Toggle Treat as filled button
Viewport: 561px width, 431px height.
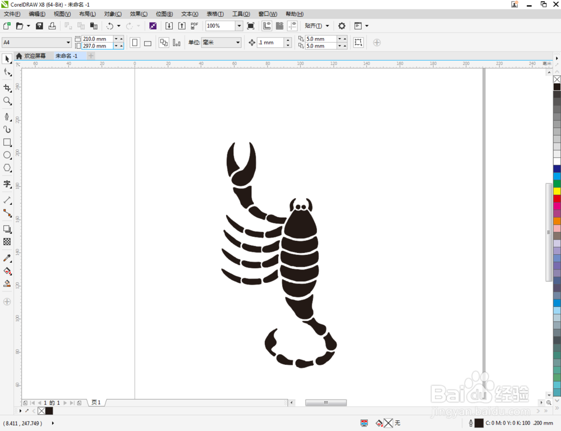tap(358, 43)
